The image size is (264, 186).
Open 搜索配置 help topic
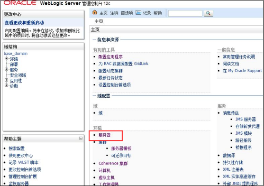[17, 149]
